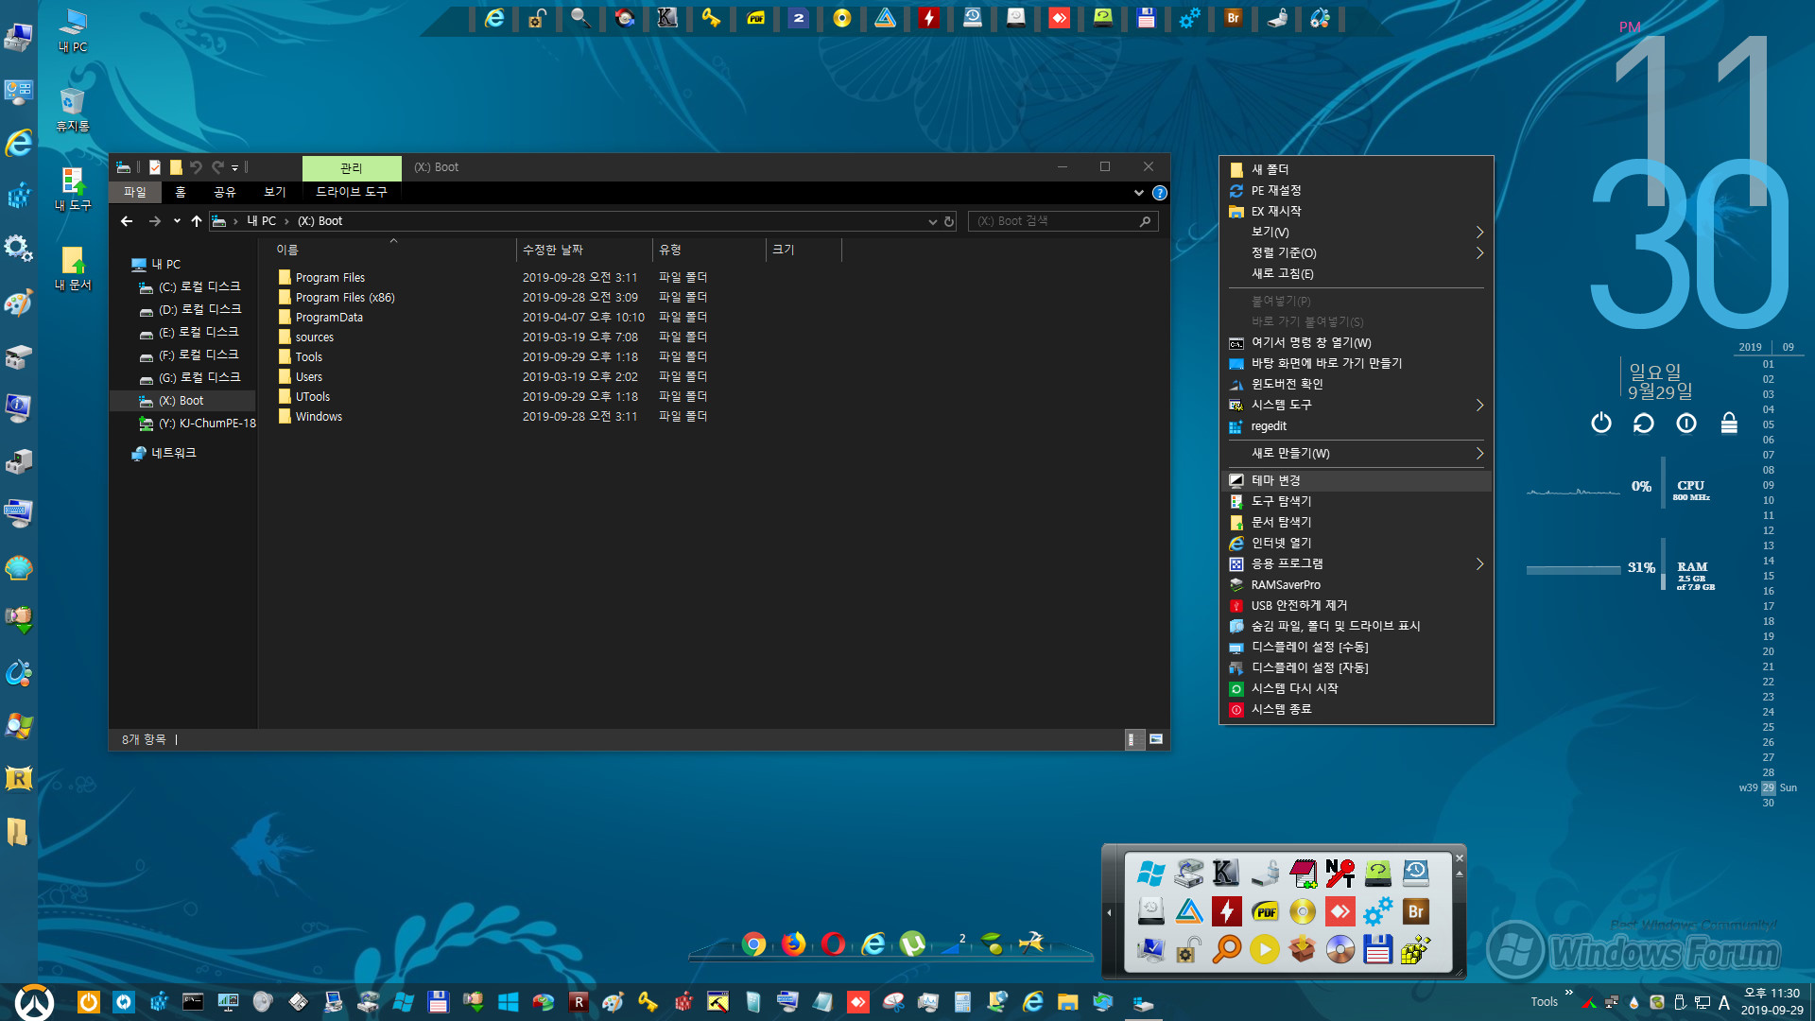This screenshot has height=1021, width=1815.
Task: Go up one folder level
Action: (197, 221)
